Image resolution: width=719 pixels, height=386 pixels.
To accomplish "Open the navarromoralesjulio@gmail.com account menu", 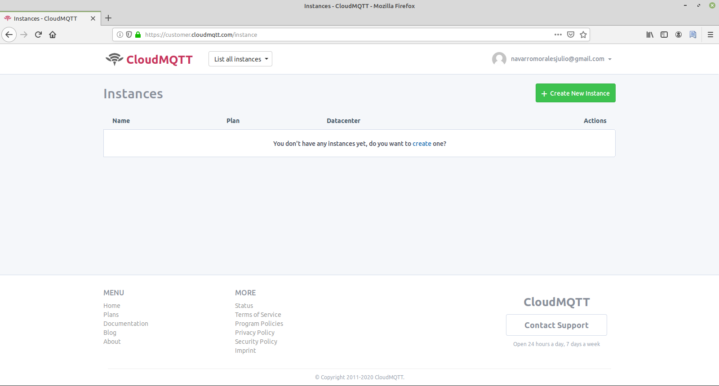I will click(x=561, y=59).
